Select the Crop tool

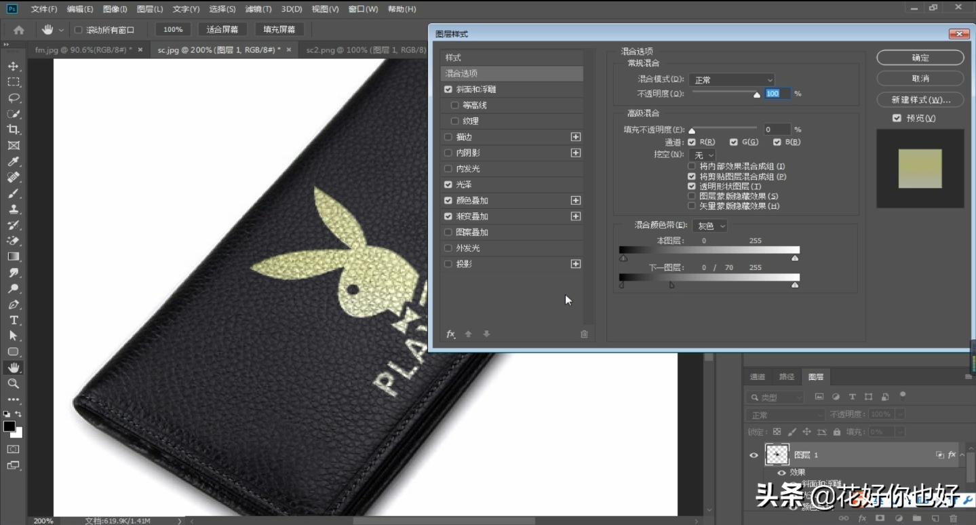[14, 130]
